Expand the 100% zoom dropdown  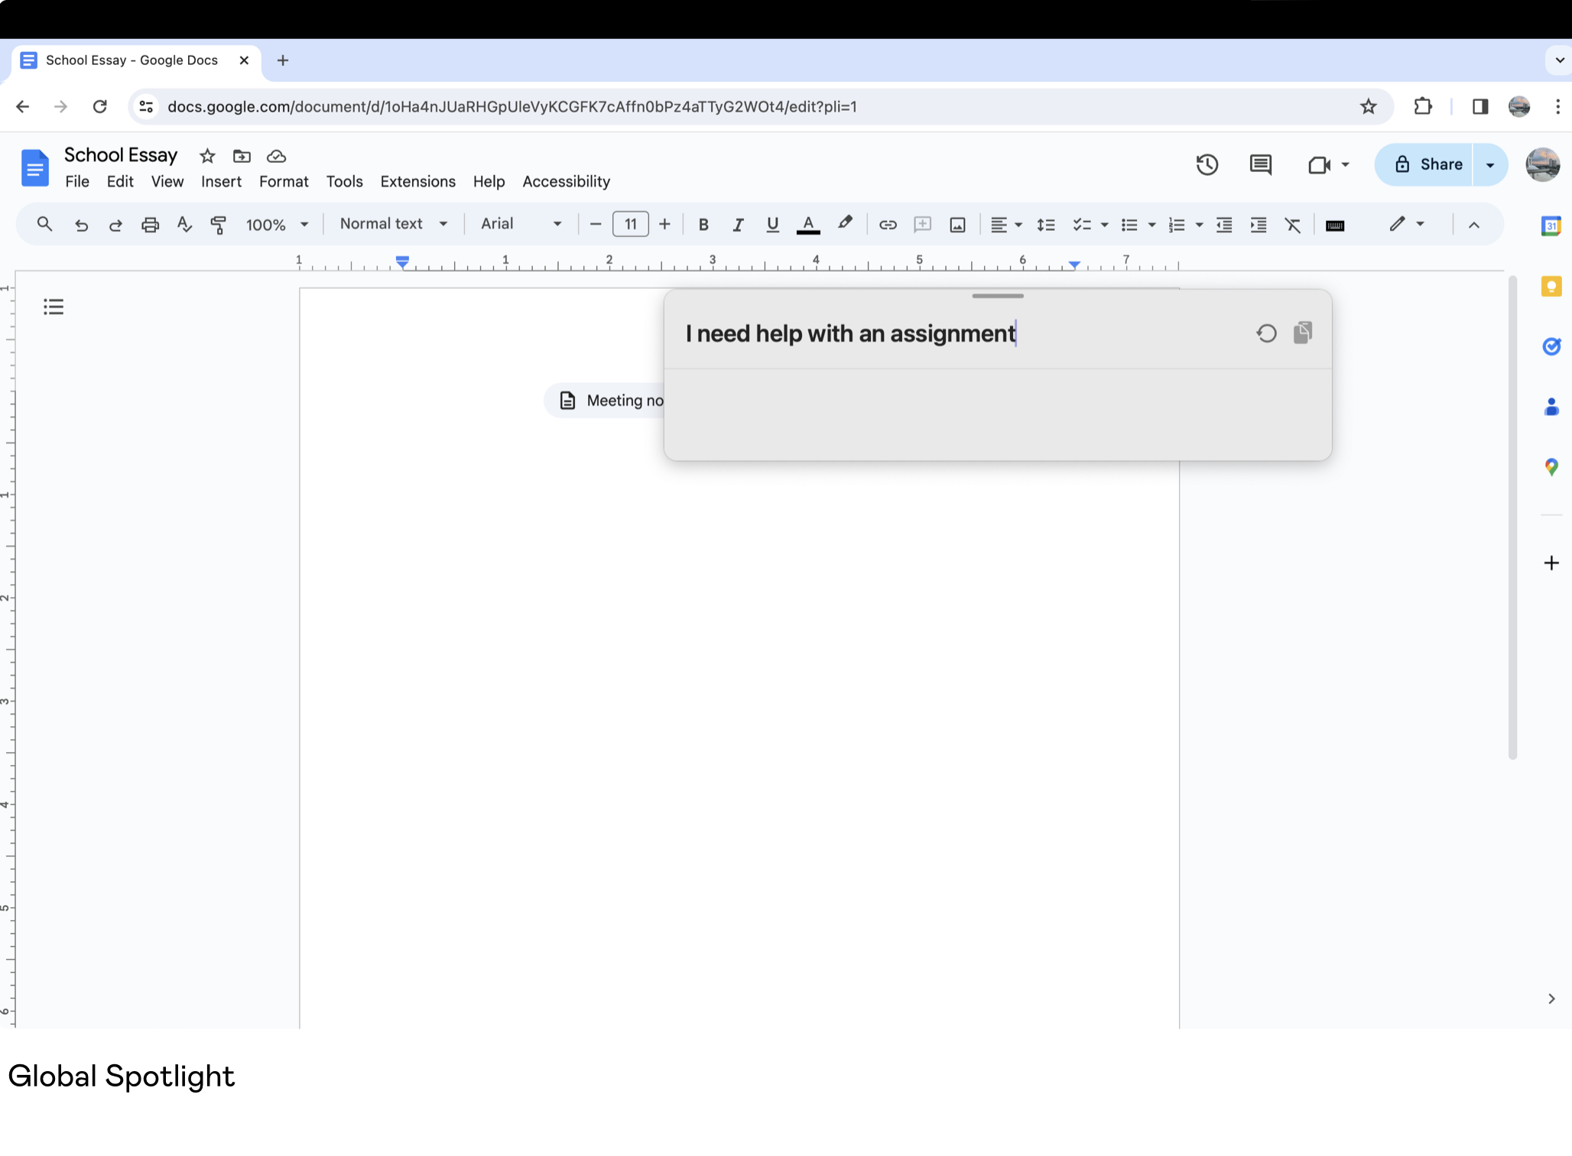click(x=277, y=225)
